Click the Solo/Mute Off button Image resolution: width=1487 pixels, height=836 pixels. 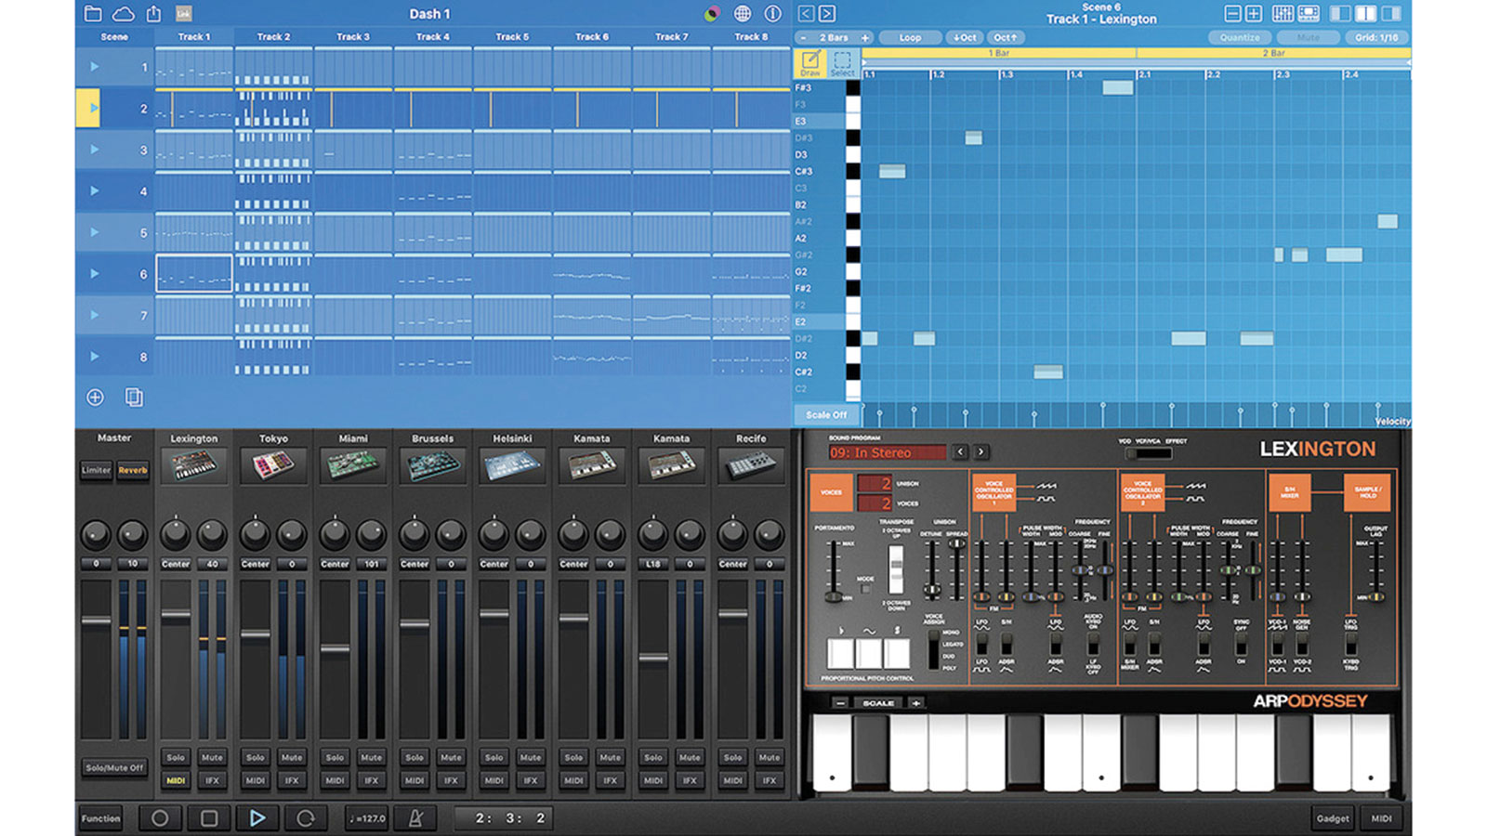click(114, 768)
